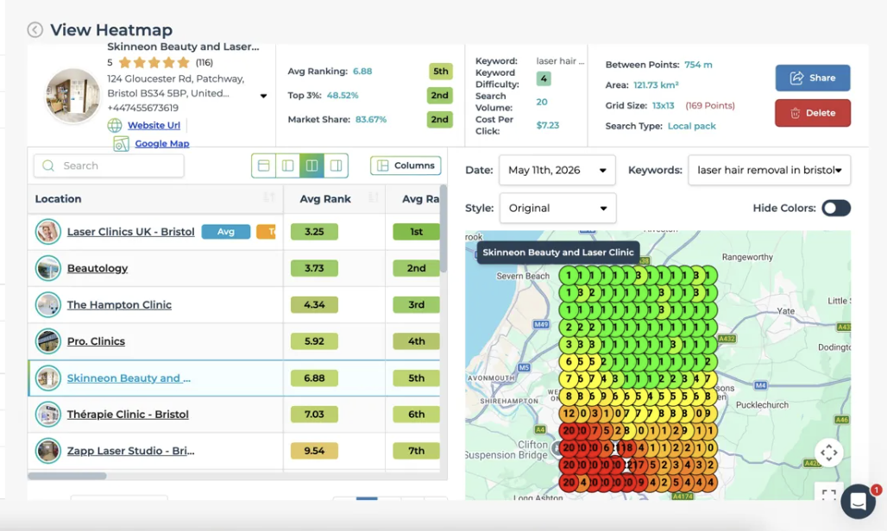Open the Google Map link

[162, 143]
